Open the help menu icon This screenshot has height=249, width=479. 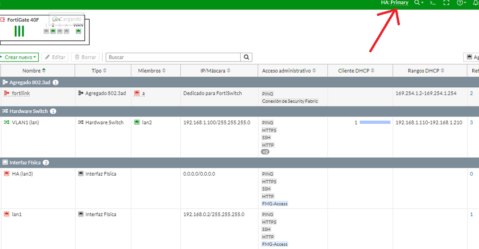tap(461, 3)
